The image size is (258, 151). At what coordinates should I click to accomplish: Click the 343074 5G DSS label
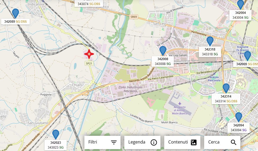tap(89, 4)
